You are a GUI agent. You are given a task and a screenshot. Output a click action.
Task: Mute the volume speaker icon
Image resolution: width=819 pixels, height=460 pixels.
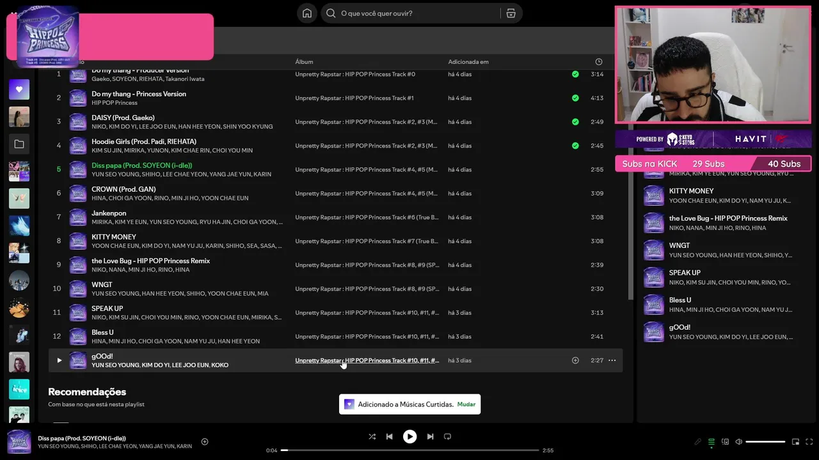coord(738,441)
